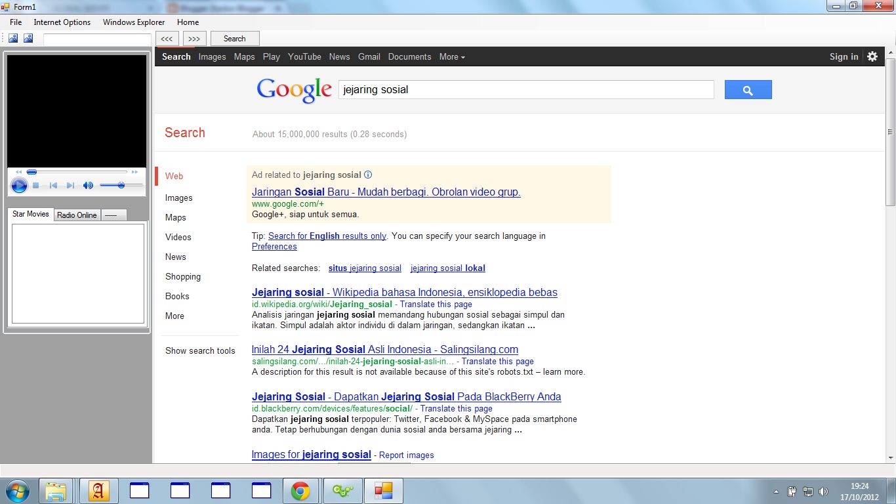Adjust the media player volume slider
The height and width of the screenshot is (504, 896).
click(121, 186)
